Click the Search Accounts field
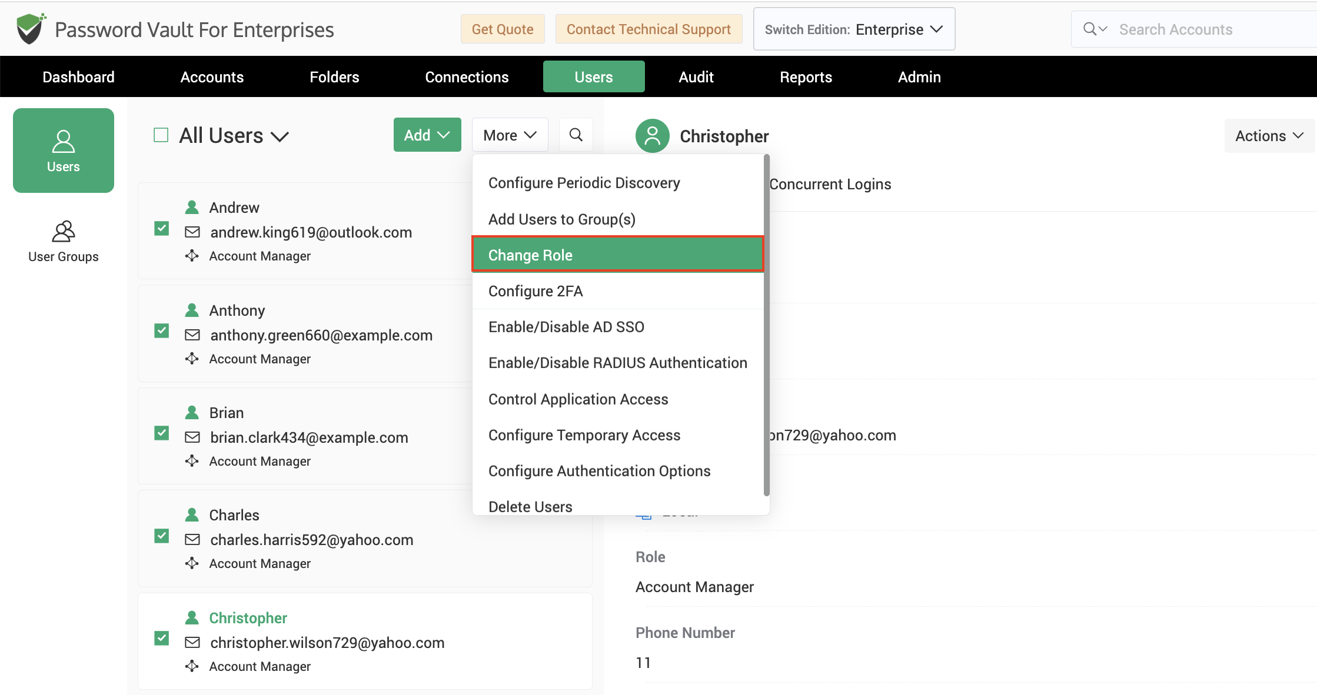 click(x=1193, y=29)
